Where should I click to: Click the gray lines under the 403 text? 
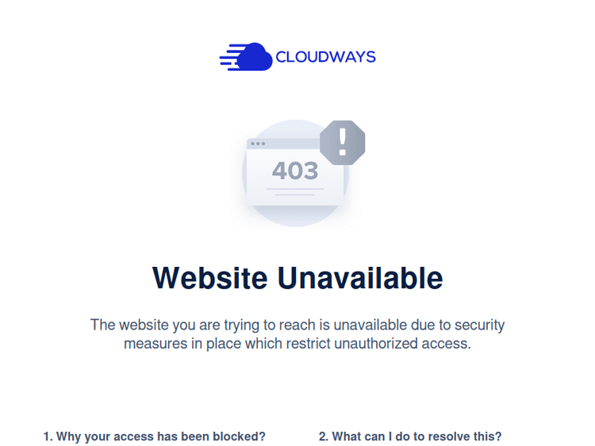point(295,192)
